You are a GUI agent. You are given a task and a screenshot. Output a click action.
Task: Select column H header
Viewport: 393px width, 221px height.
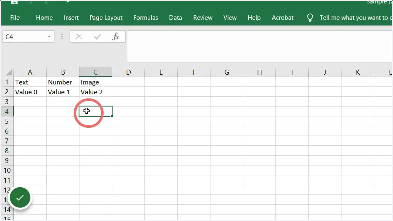[259, 72]
